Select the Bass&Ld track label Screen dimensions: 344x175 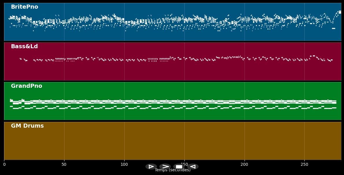(x=24, y=46)
